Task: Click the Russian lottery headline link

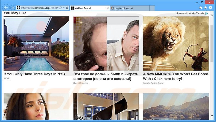Action: tap(106, 77)
